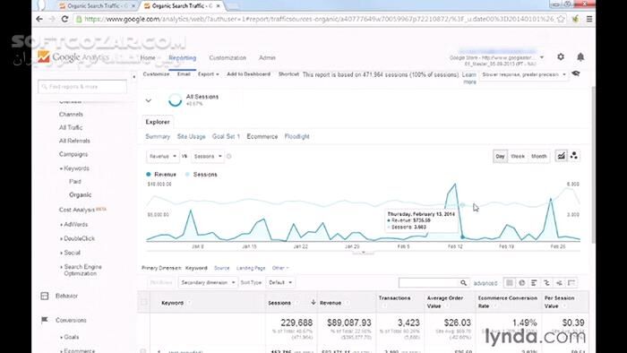This screenshot has height=353, width=627.
Task: Select the data table view icon
Action: [510, 282]
